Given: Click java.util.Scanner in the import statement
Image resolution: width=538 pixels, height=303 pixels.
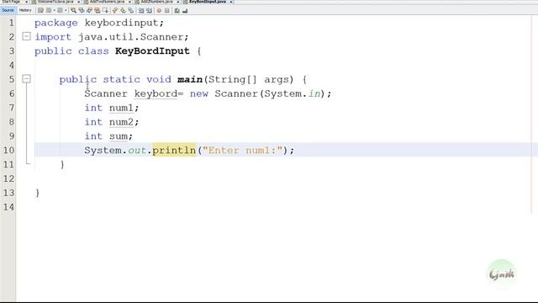Looking at the screenshot, I should pos(130,37).
